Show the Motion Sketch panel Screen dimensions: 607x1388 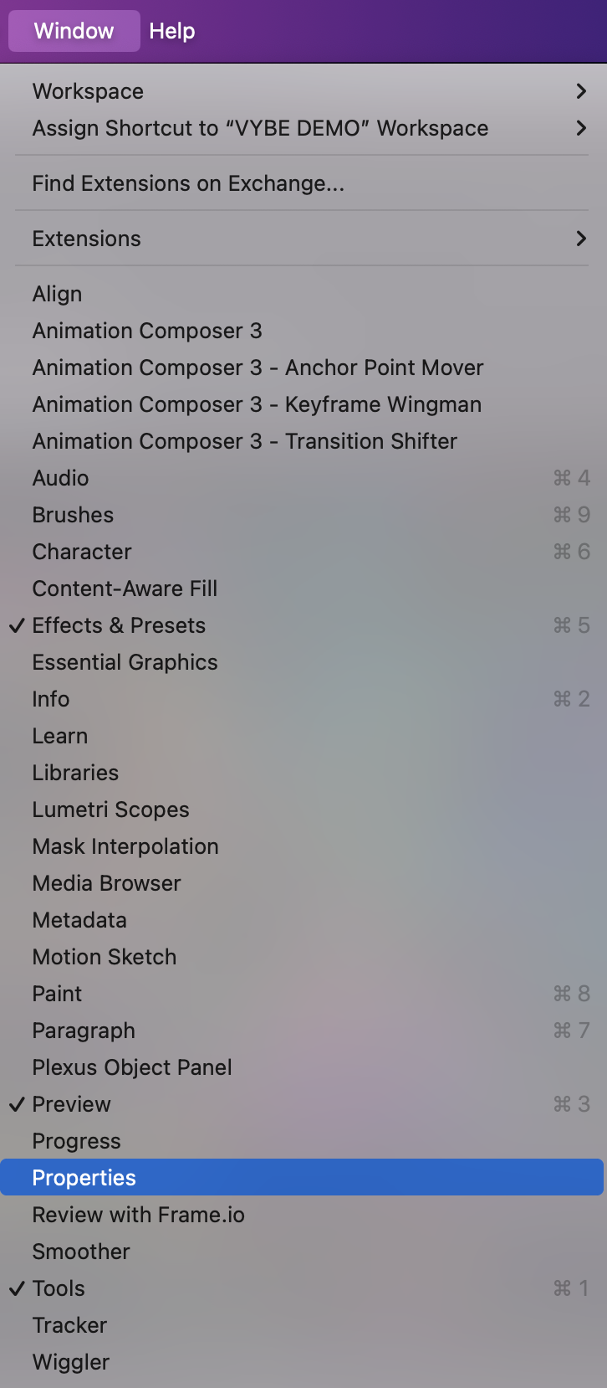tap(302, 957)
